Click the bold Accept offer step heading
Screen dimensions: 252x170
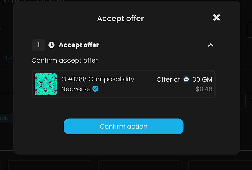point(79,45)
